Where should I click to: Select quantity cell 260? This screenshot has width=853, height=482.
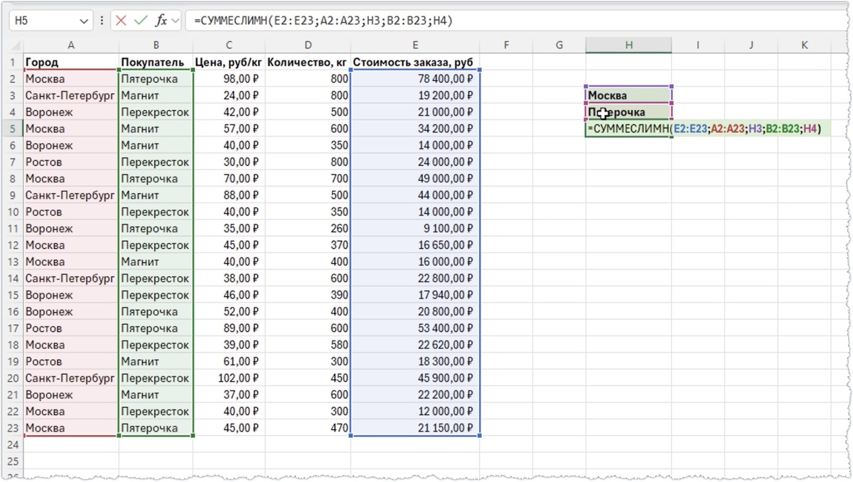pos(308,229)
